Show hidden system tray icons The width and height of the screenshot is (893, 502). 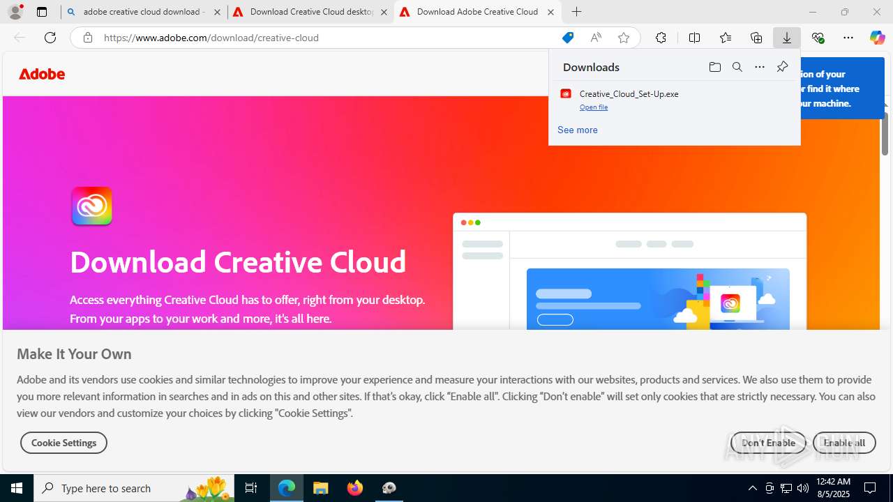click(x=752, y=488)
